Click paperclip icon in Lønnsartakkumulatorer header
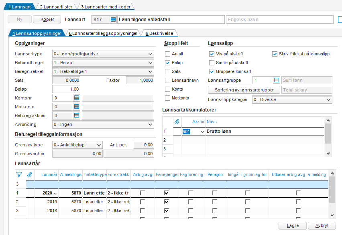The height and width of the screenshot is (235, 342). point(177,122)
